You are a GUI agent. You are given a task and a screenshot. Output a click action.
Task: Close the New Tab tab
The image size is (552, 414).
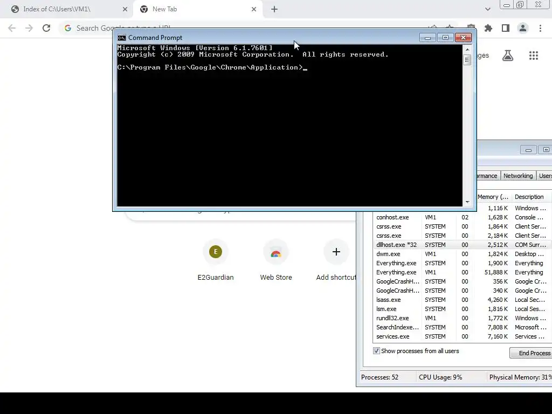(254, 9)
